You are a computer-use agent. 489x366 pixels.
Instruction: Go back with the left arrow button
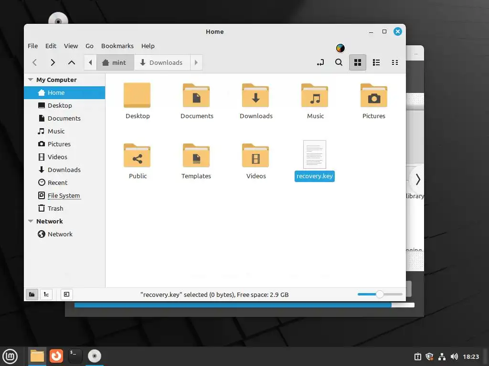(x=34, y=62)
